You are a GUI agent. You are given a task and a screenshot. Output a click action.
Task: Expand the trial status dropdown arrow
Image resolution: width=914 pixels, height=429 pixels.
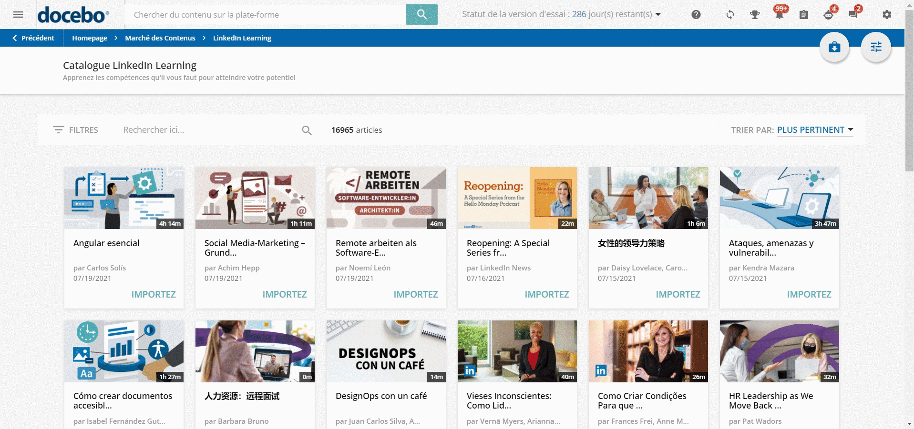click(658, 14)
